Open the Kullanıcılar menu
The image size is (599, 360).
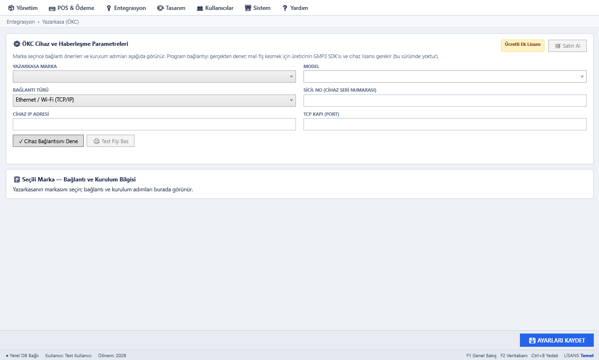point(215,8)
